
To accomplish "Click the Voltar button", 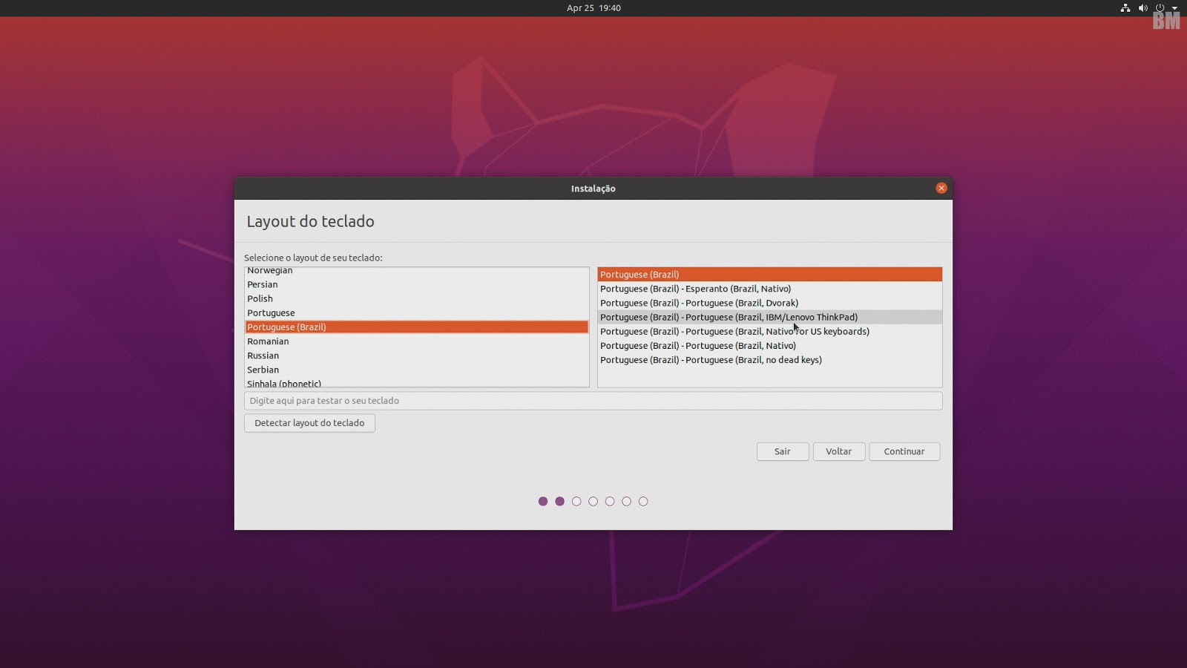I will (x=838, y=451).
